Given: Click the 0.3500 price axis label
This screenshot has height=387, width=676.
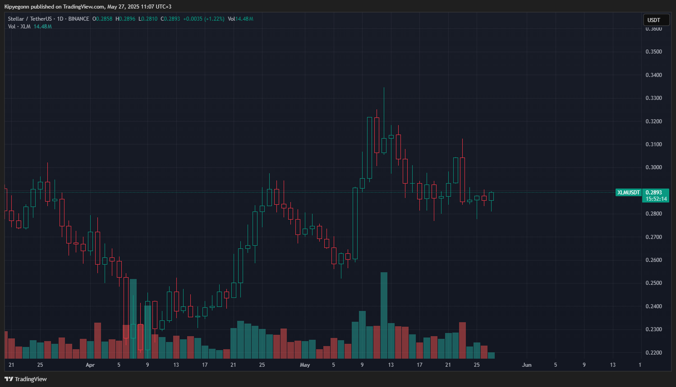Looking at the screenshot, I should coord(654,52).
